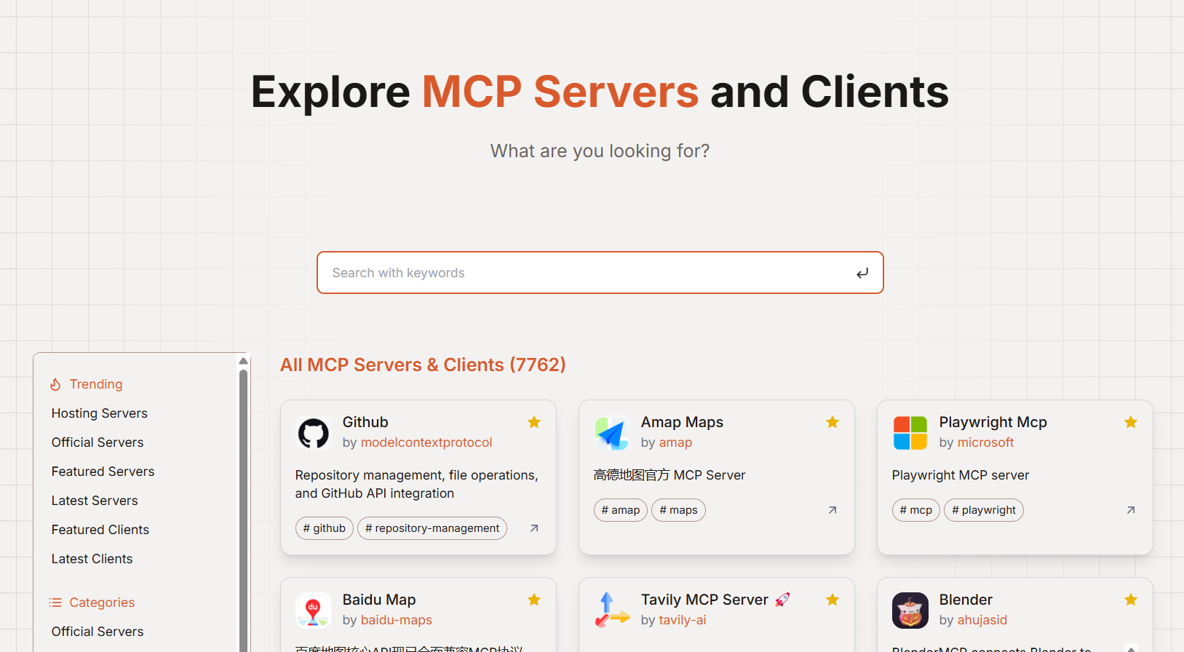This screenshot has width=1184, height=652.
Task: Click the Amap Maps paper-plane icon
Action: click(612, 433)
